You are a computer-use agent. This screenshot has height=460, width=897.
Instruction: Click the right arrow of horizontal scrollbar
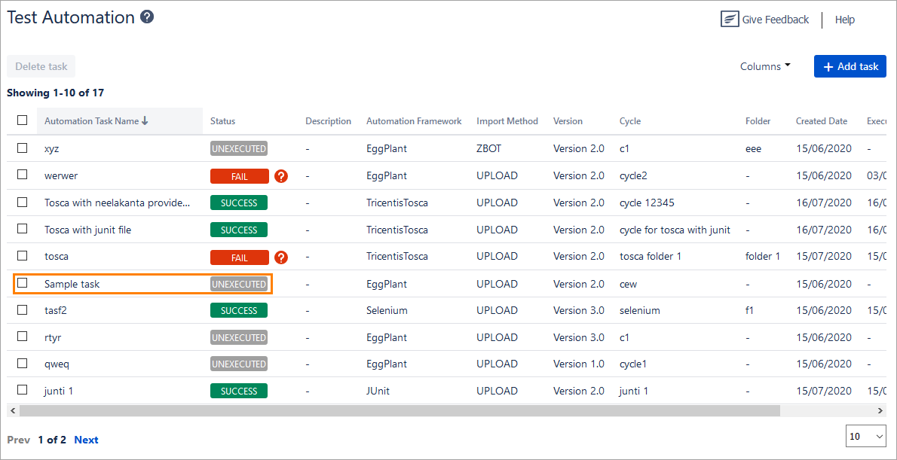tap(880, 411)
